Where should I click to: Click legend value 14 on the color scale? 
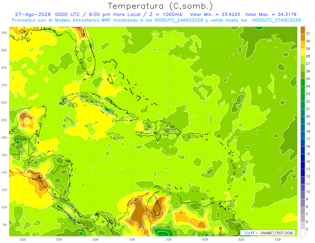[x=308, y=161]
